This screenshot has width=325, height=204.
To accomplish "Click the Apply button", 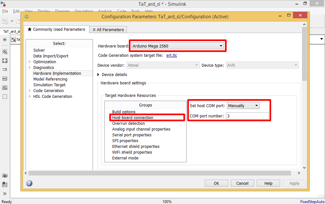I will click(x=294, y=183).
